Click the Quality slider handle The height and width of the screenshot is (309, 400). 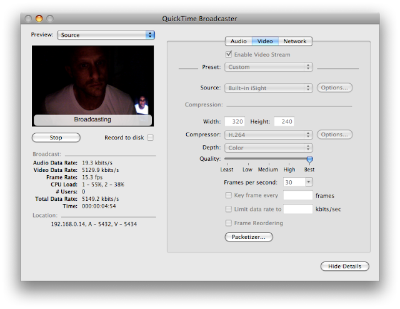[309, 160]
